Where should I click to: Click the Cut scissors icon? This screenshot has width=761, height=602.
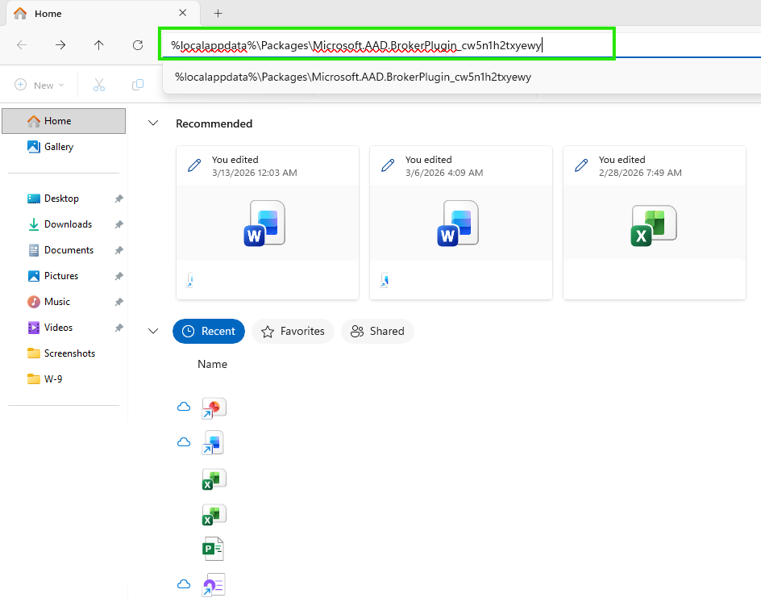(x=99, y=85)
